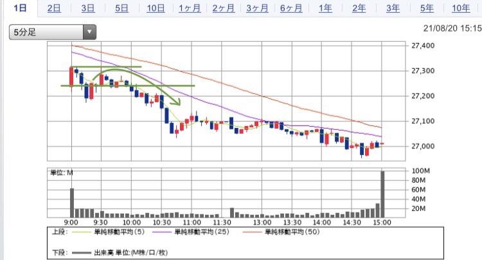Open the 10日 chart range

(156, 8)
